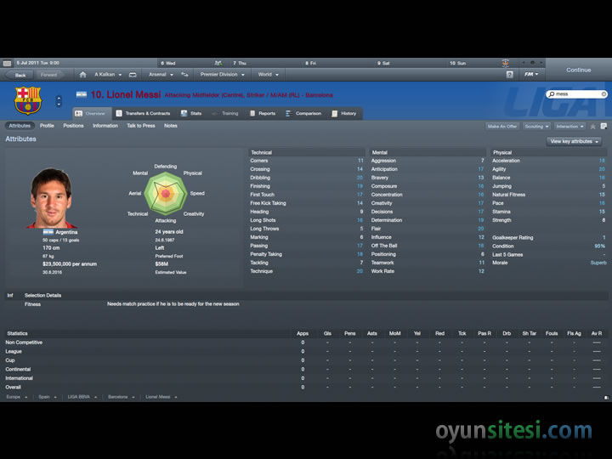Open the Interaction dropdown
The height and width of the screenshot is (459, 612).
click(569, 126)
